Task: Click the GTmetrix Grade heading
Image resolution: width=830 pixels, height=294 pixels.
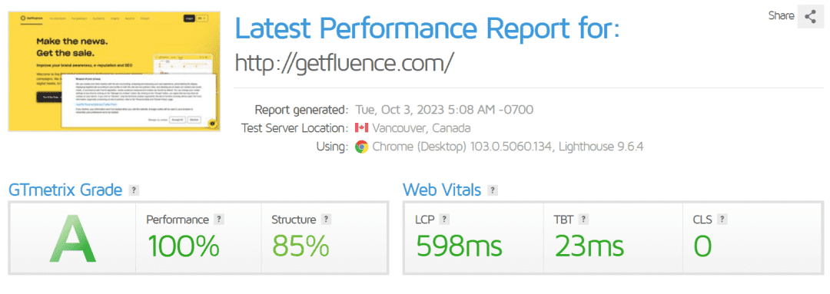Action: point(65,190)
